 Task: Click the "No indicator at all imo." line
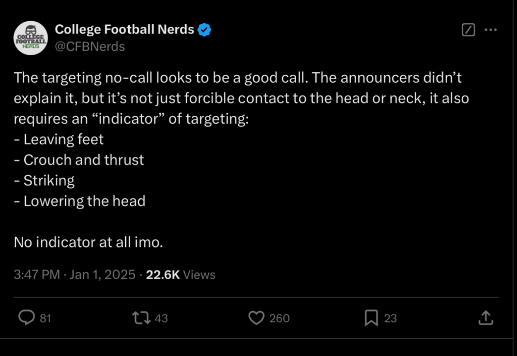coord(88,241)
